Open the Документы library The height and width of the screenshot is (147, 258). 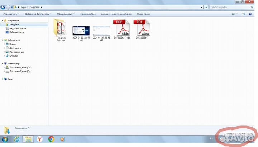tap(15, 48)
